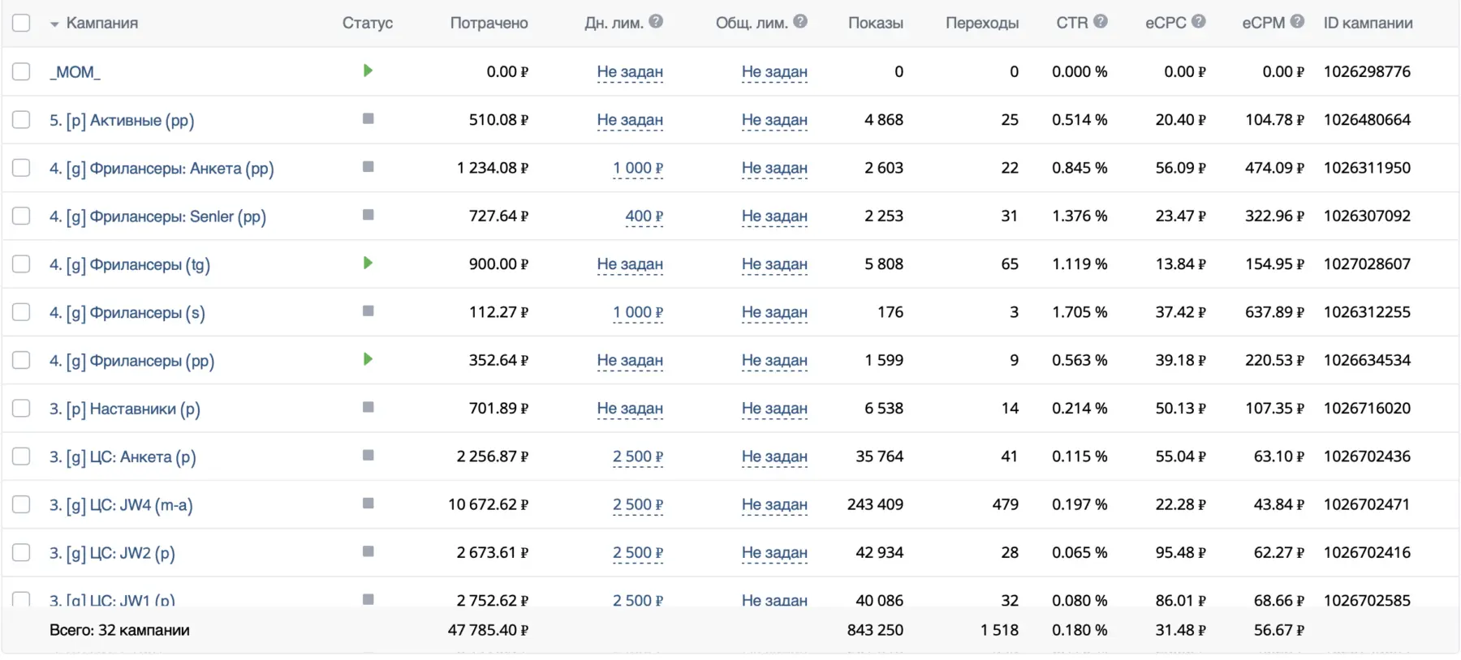Toggle the select-all campaigns checkbox in header
This screenshot has width=1461, height=660.
[21, 23]
